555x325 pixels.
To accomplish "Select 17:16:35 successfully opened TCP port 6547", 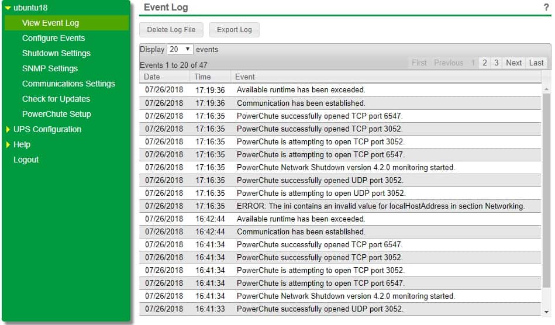I will [x=340, y=116].
